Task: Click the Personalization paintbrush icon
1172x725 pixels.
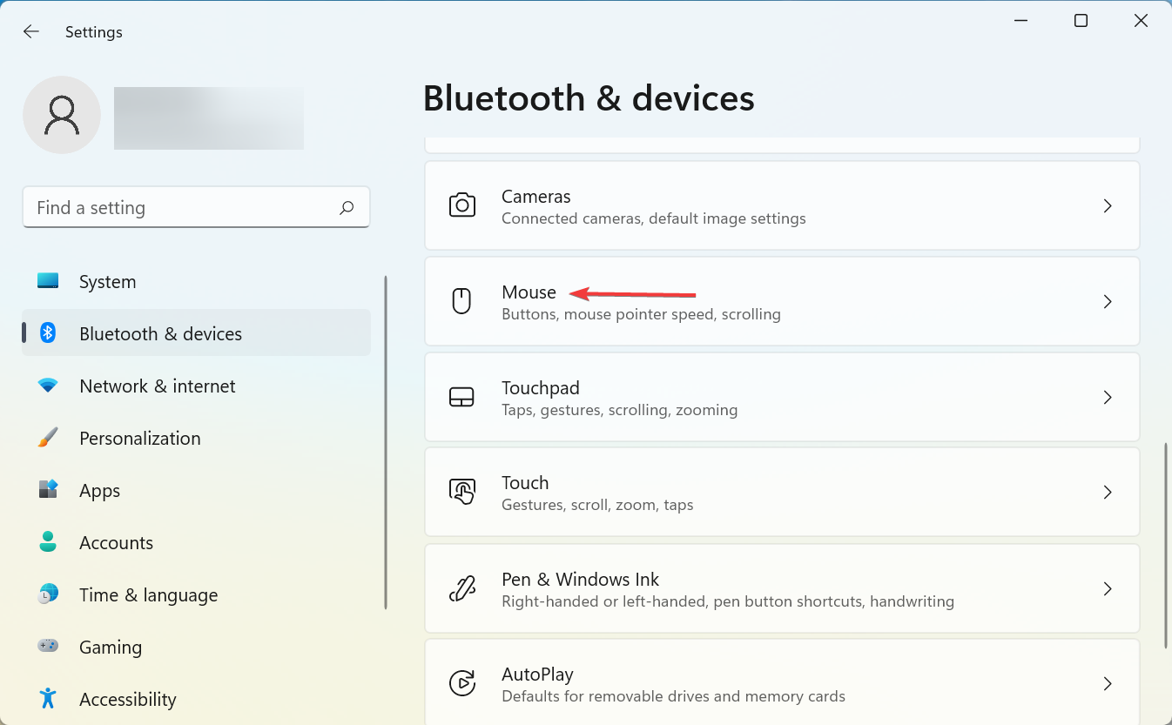Action: point(48,437)
